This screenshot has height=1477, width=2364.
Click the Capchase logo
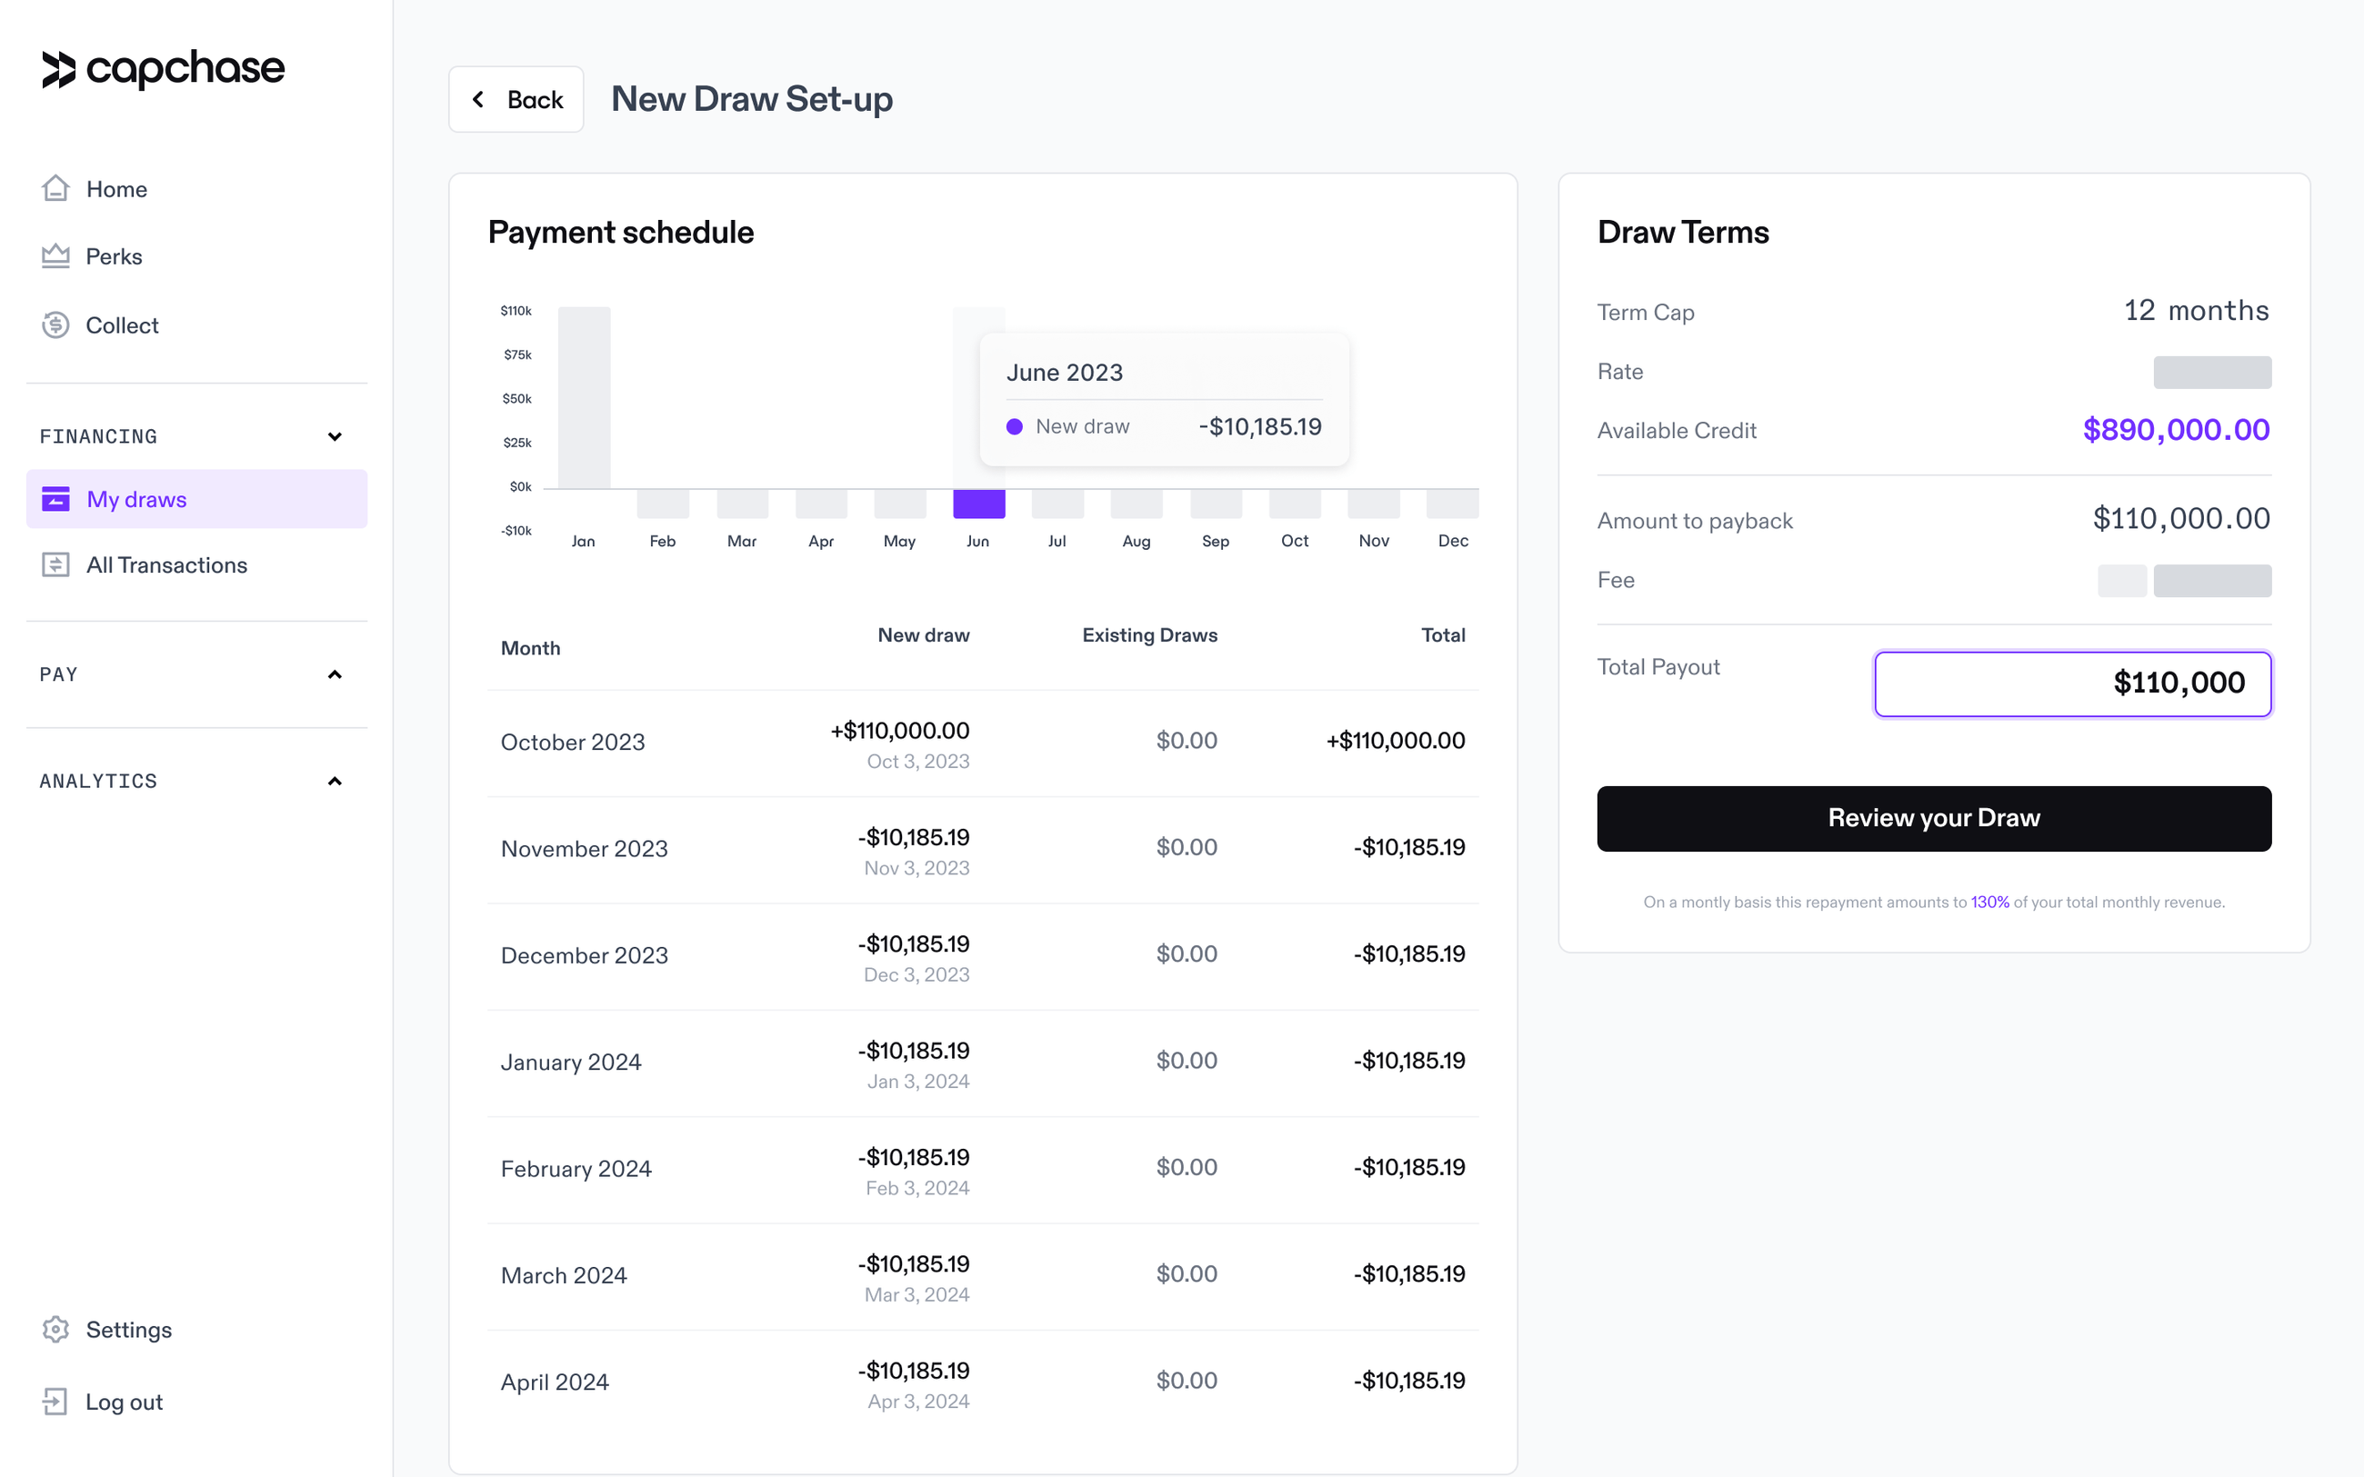pyautogui.click(x=163, y=68)
